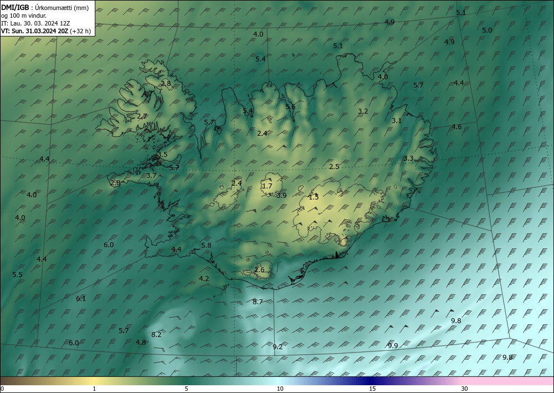Image resolution: width=554 pixels, height=393 pixels.
Task: Click the 1.5 value on the map
Action: point(314,197)
